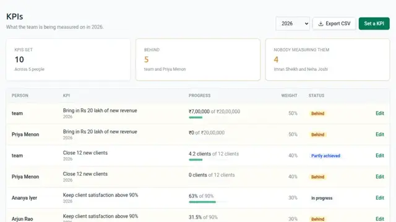Image resolution: width=396 pixels, height=222 pixels.
Task: Click 'Imran Sheikh and Neha Joshi' caption
Action: [x=301, y=69]
